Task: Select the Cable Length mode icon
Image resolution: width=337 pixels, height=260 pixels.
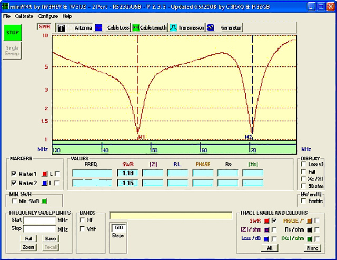Action: [136, 28]
